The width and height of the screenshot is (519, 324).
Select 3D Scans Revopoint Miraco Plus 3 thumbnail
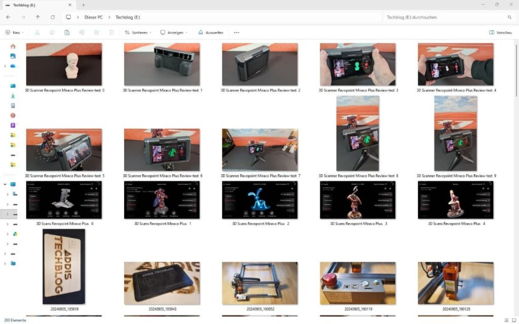click(x=358, y=199)
